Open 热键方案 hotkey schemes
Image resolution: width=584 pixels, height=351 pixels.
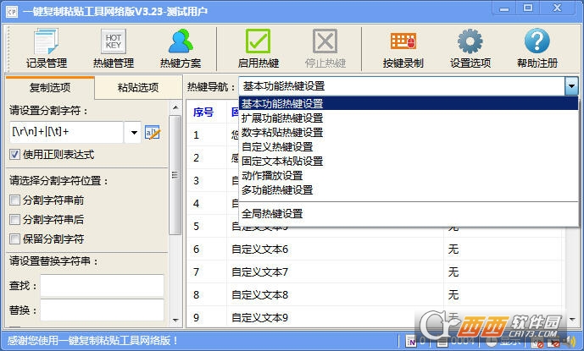click(x=181, y=48)
